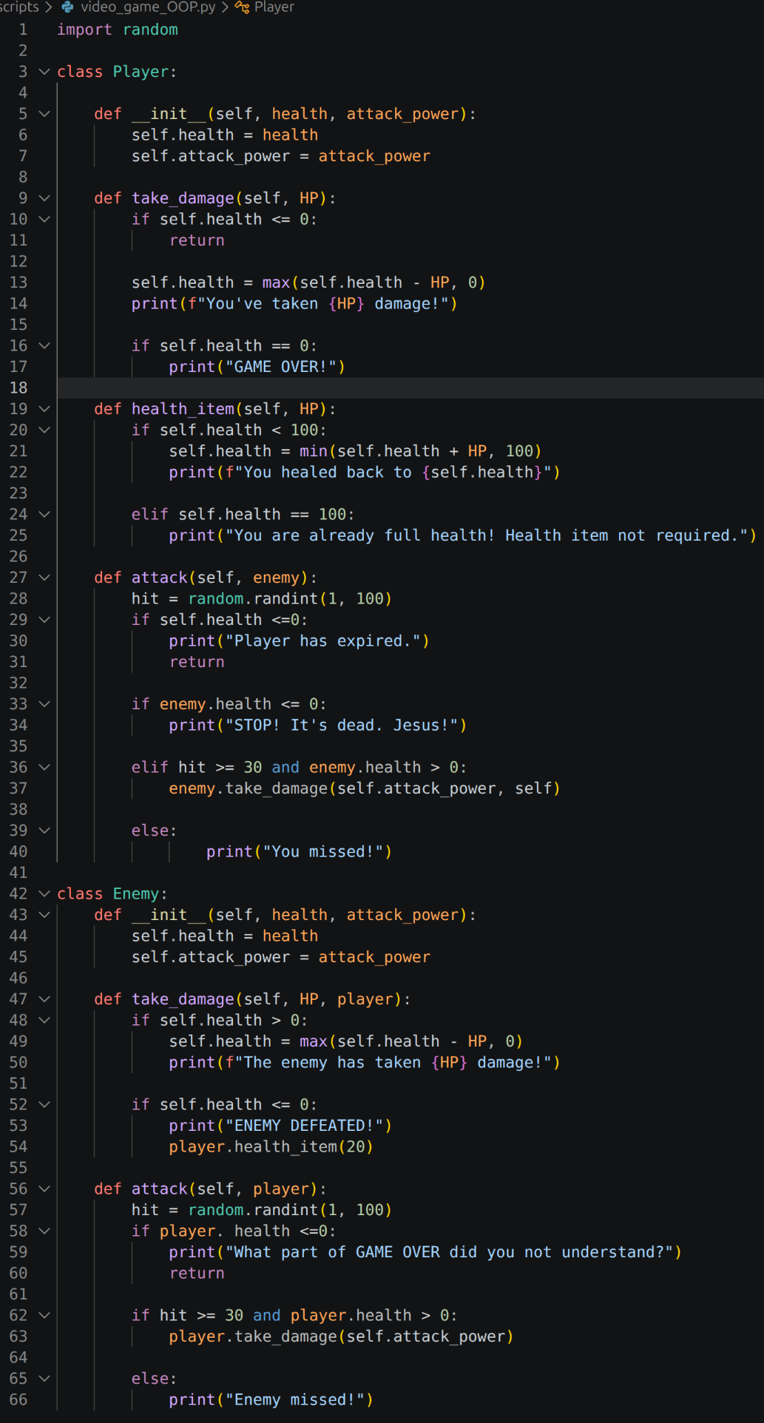The image size is (764, 1423).
Task: Click 'player.take_damage(self.attack_power)' on line 63
Action: tap(341, 1336)
